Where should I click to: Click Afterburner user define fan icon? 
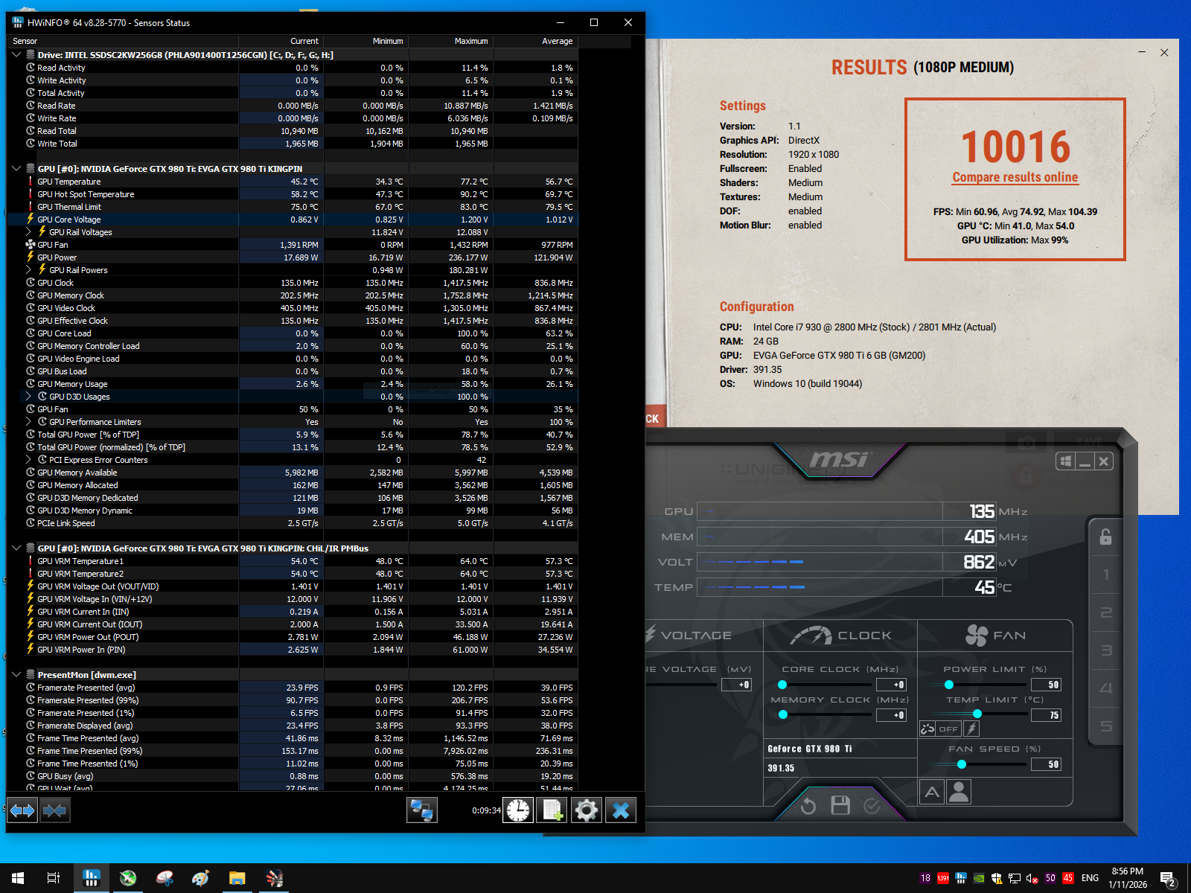point(959,792)
